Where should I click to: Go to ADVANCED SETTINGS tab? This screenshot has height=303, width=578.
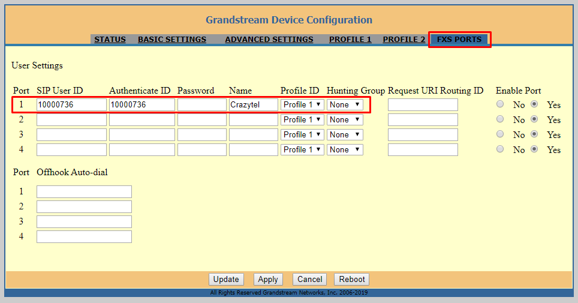tap(269, 40)
